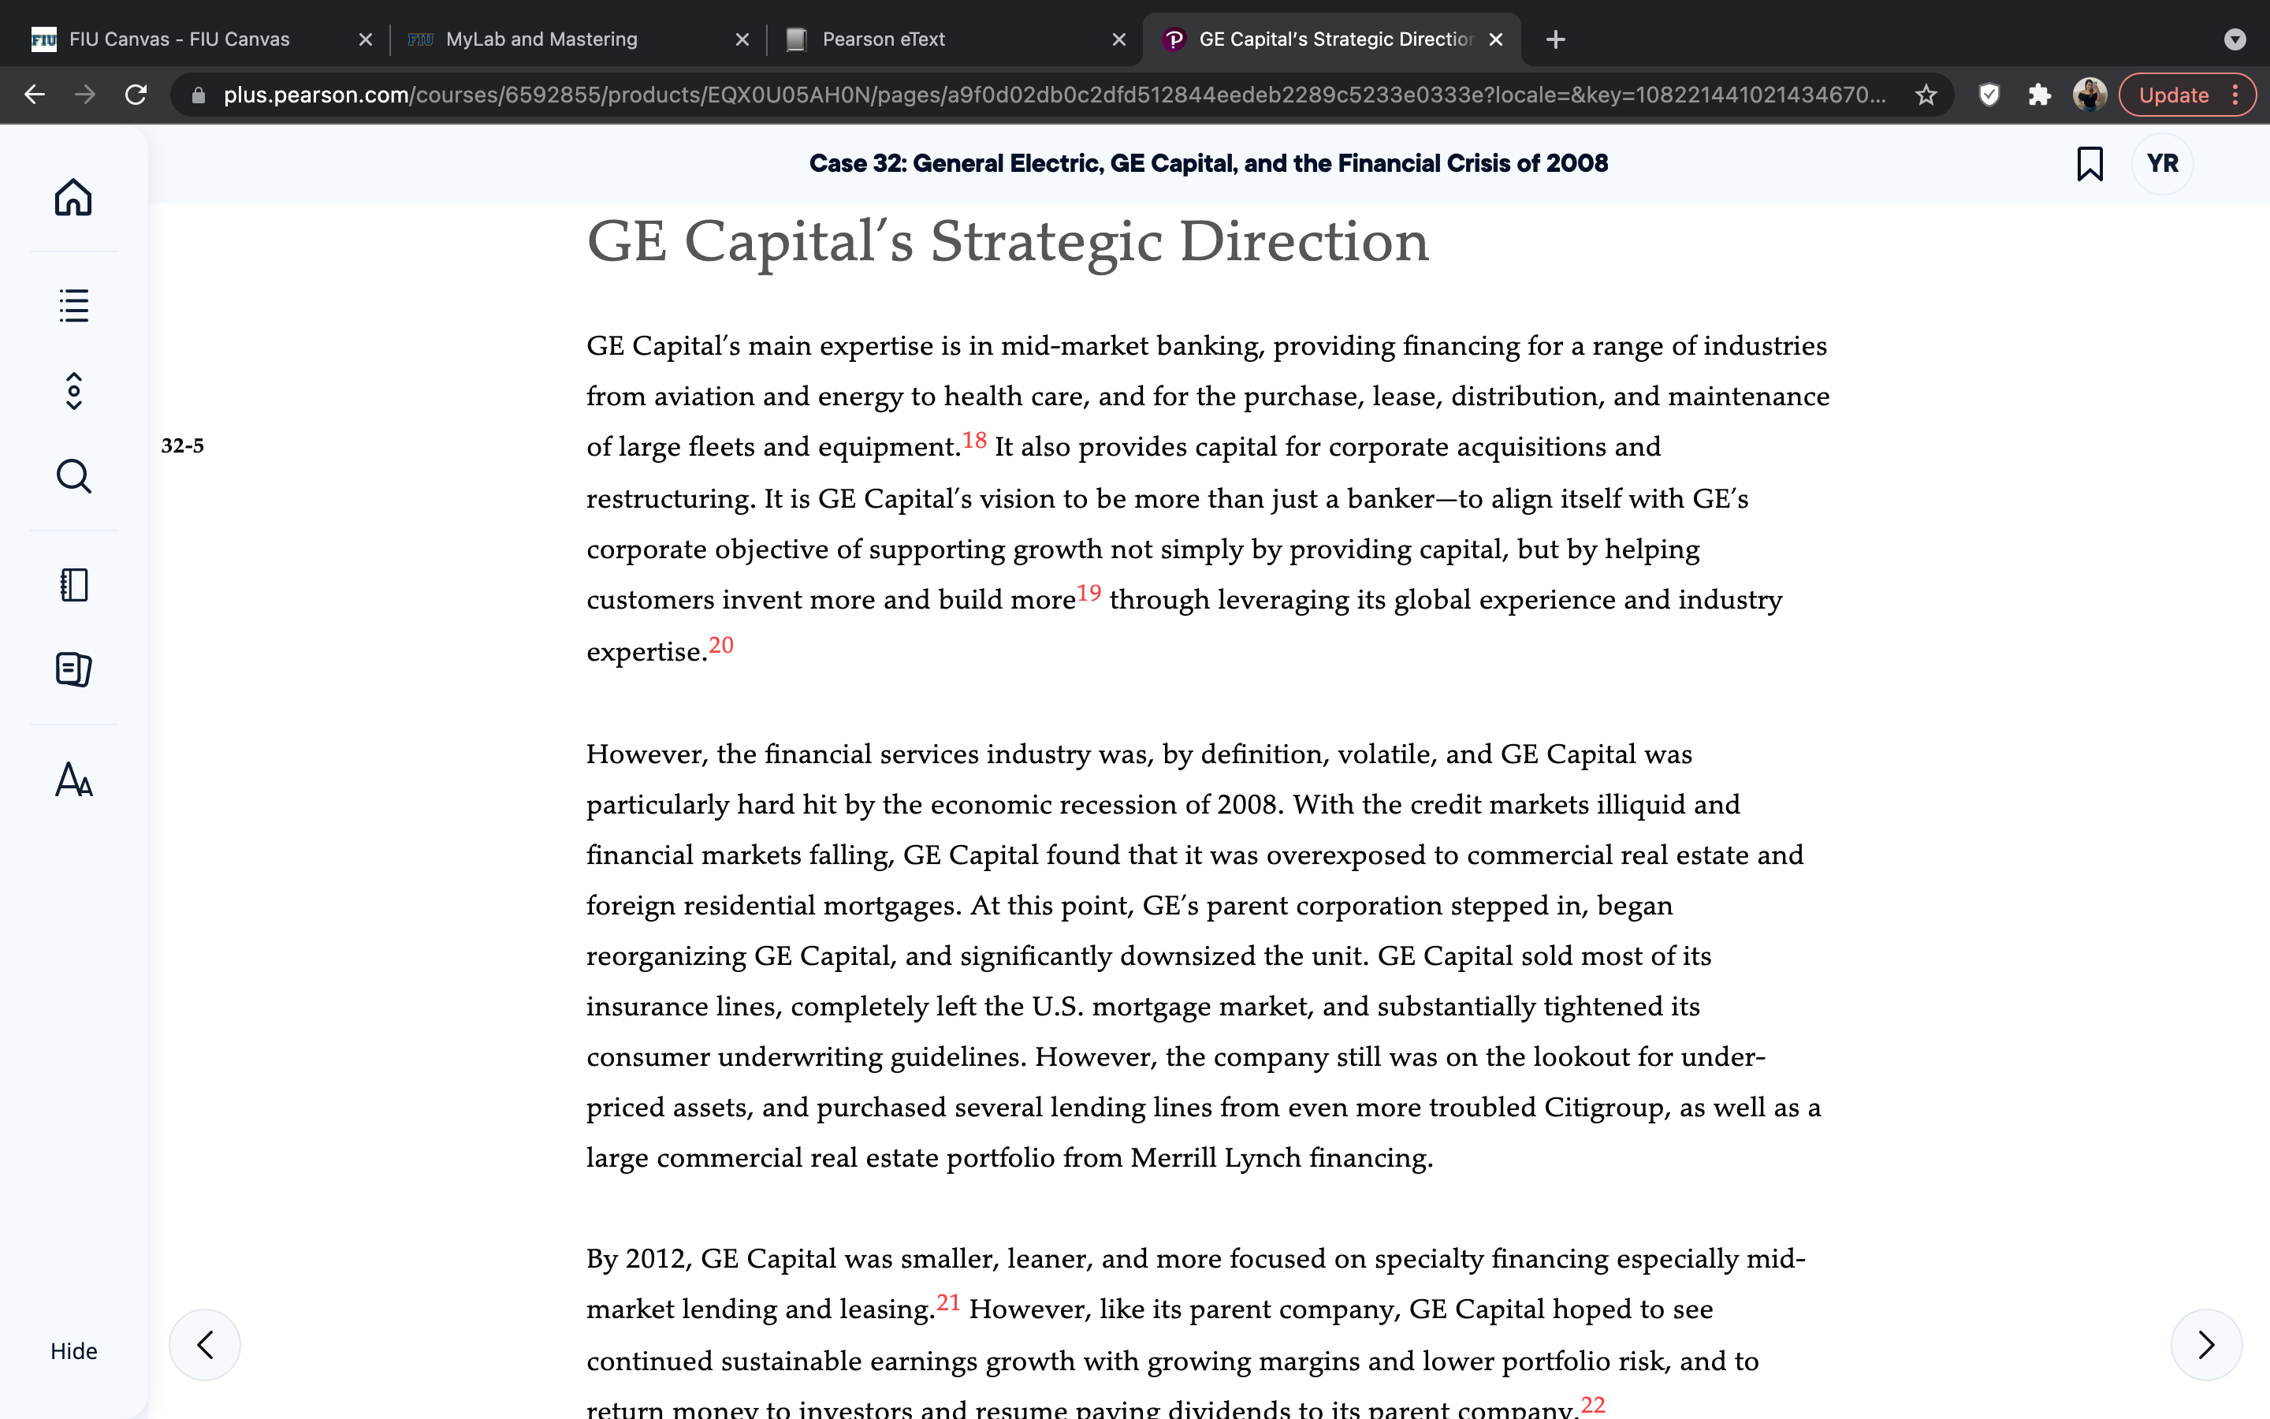This screenshot has width=2270, height=1419.
Task: Click the address bar URL field
Action: [x=1055, y=95]
